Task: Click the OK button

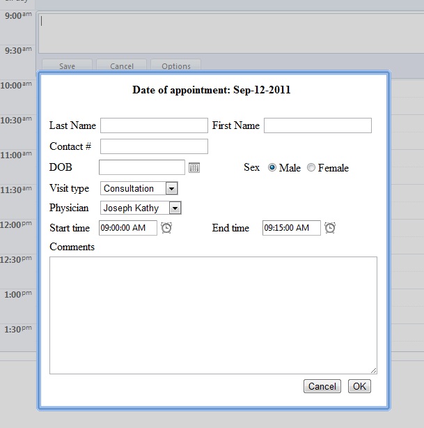Action: 359,386
